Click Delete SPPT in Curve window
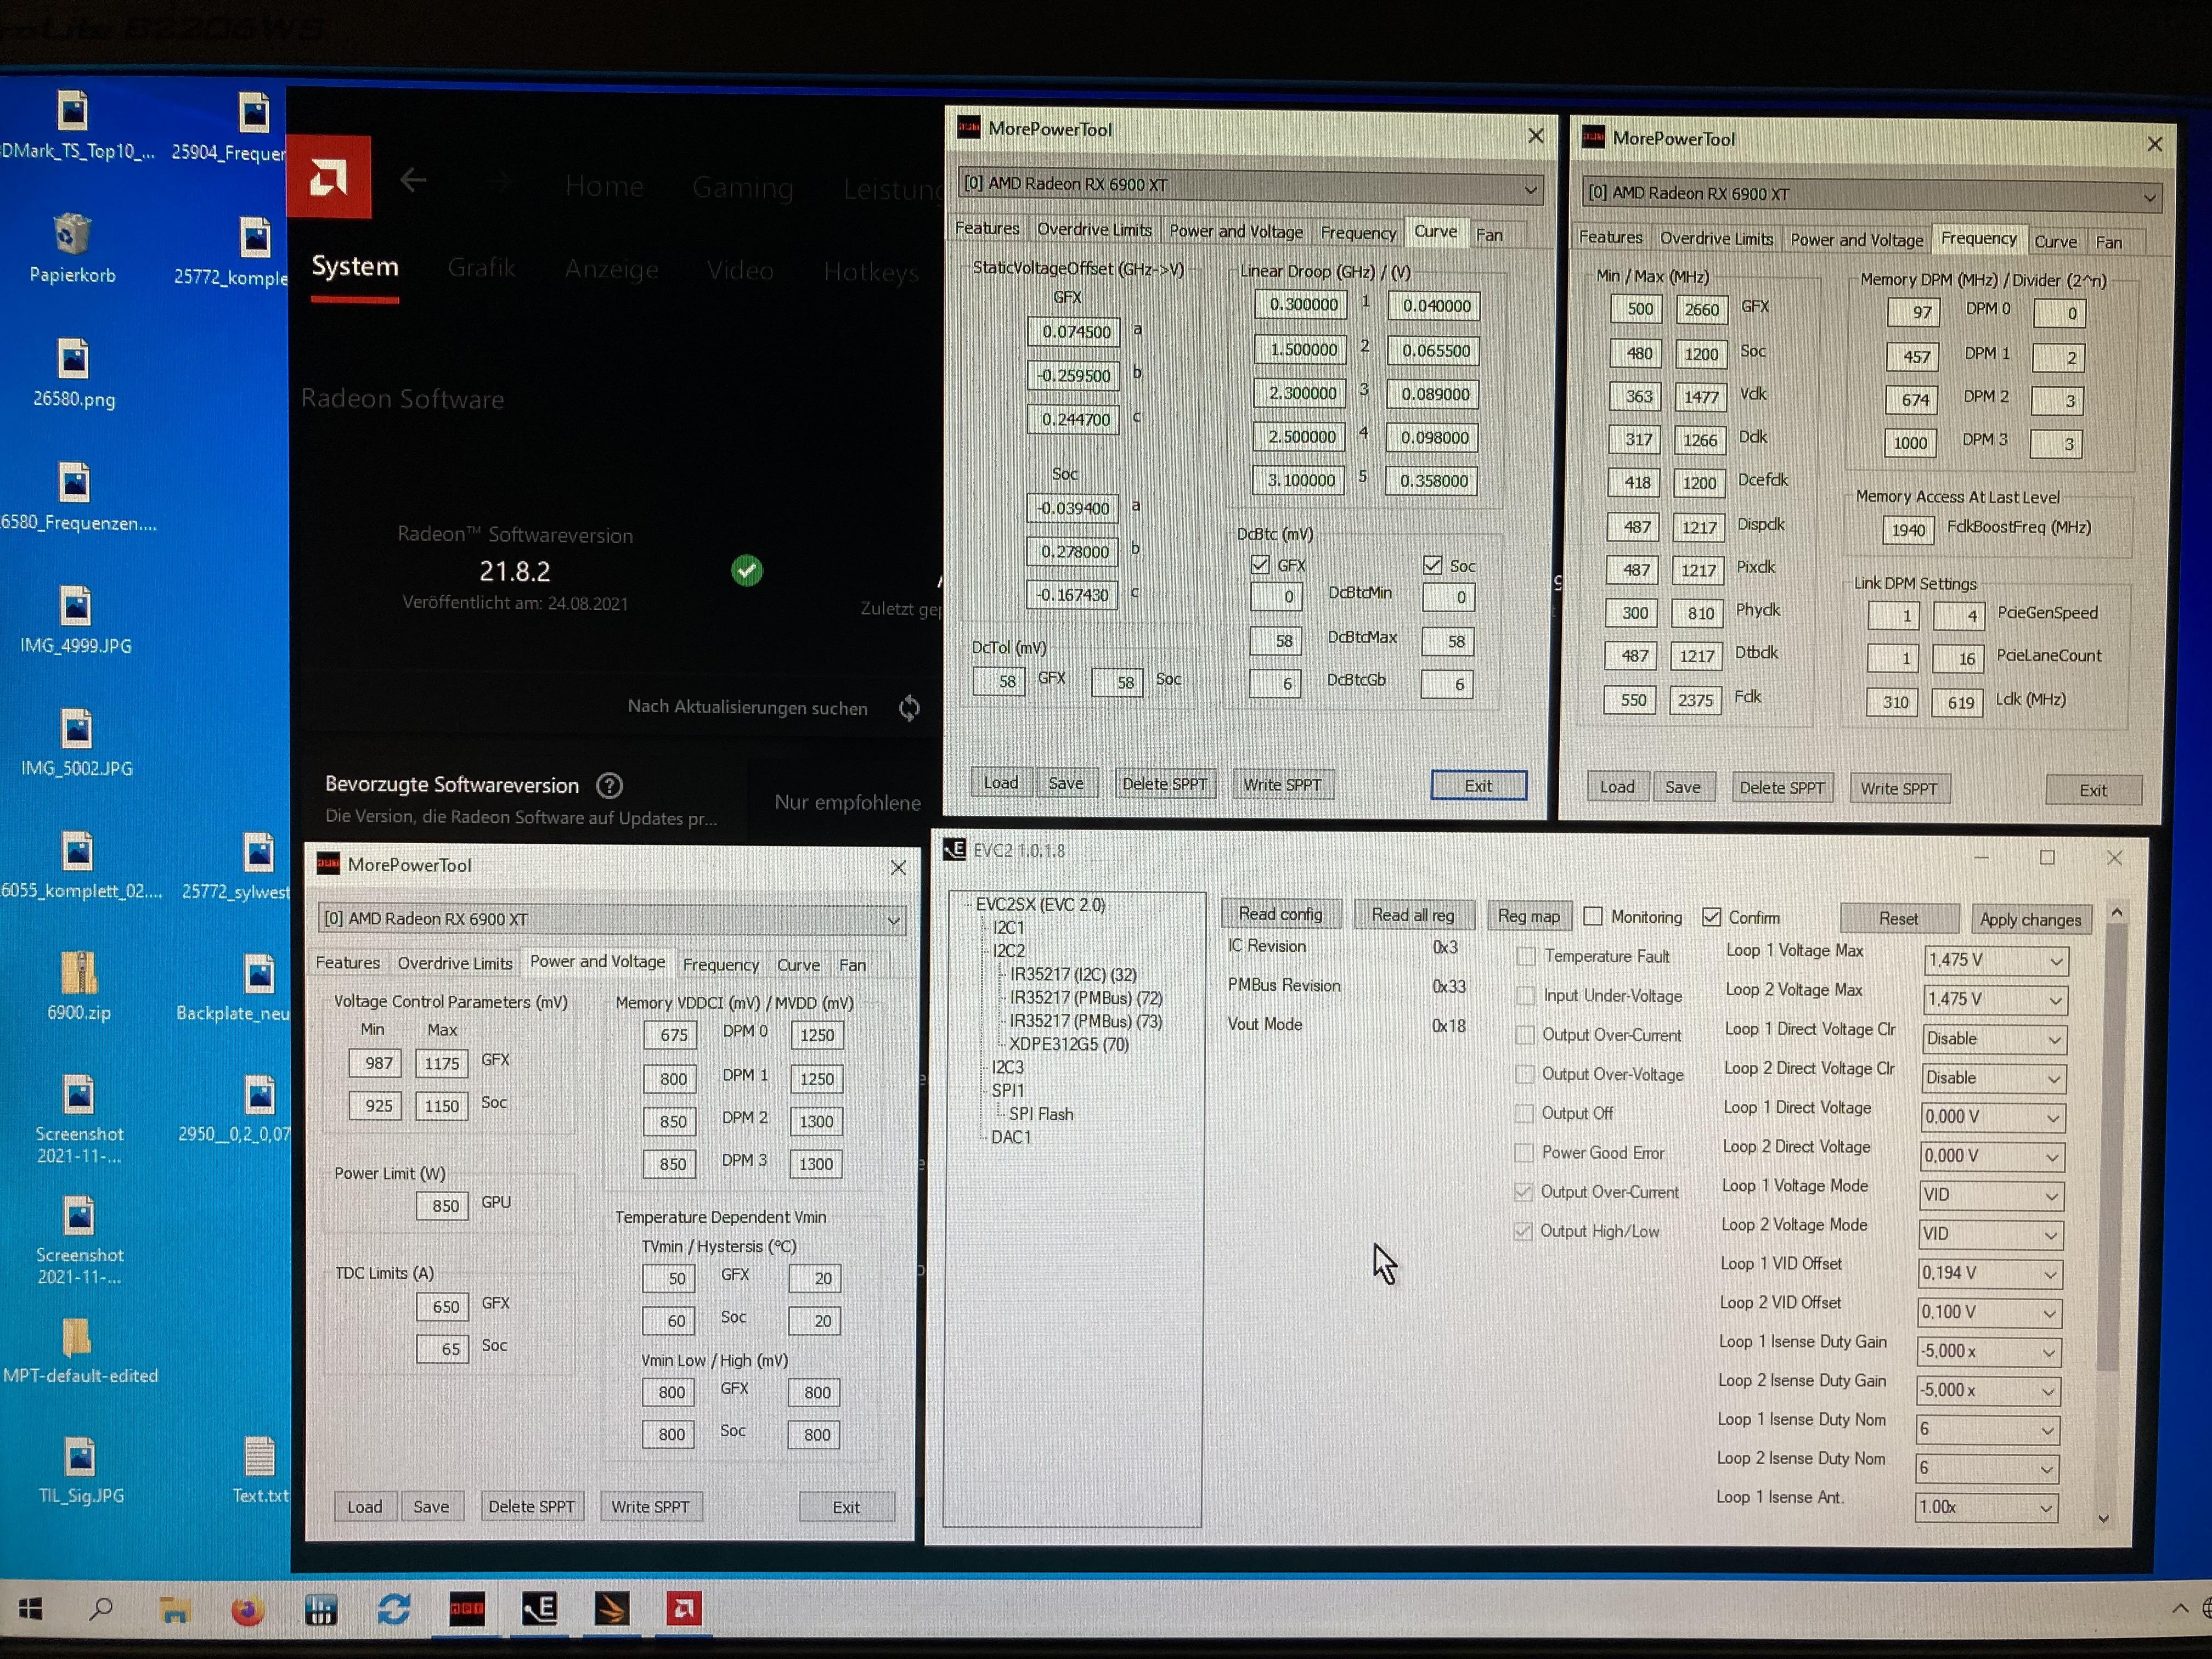The width and height of the screenshot is (2212, 1659). [1164, 784]
